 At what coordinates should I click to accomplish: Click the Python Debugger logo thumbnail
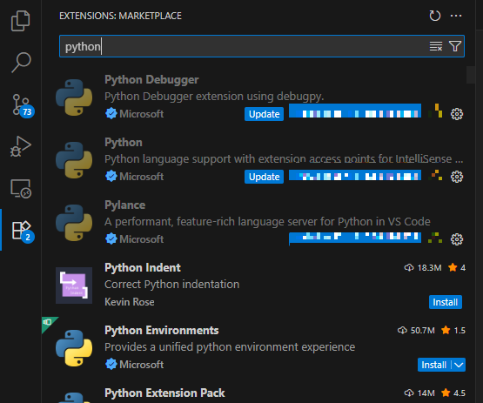pyautogui.click(x=74, y=97)
